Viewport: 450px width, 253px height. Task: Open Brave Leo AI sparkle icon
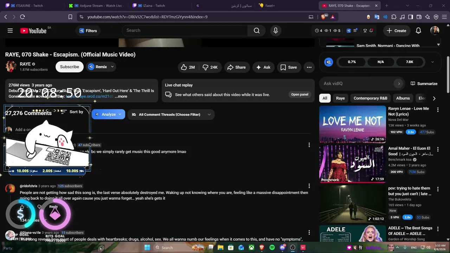427,17
